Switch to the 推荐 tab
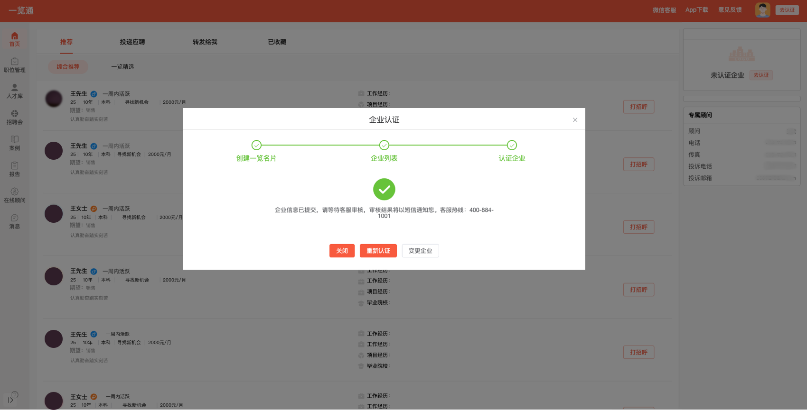 point(66,42)
